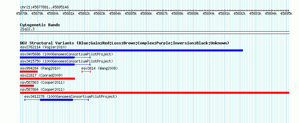This screenshot has height=123, width=299.
Task: Click the short red nsv587863 bar
Action: point(27,86)
